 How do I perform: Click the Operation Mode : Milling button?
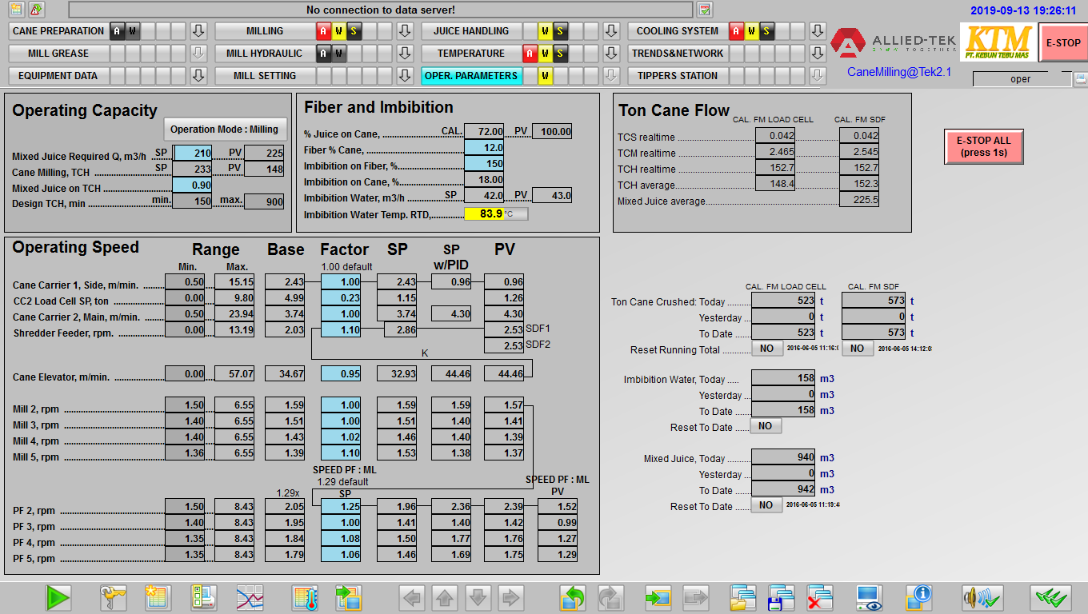click(x=224, y=130)
